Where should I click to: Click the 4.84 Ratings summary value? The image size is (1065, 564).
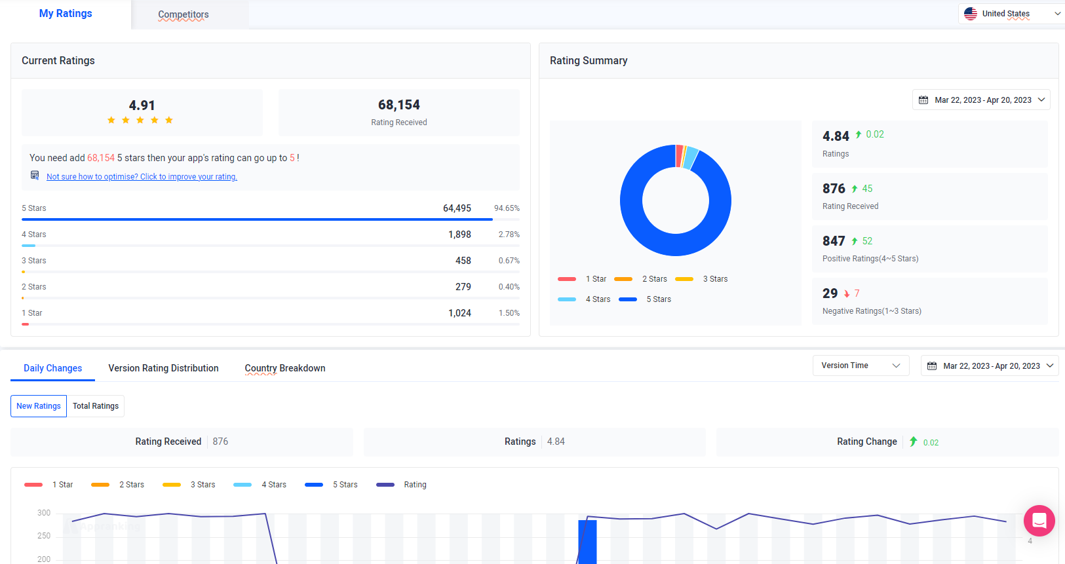pyautogui.click(x=836, y=136)
